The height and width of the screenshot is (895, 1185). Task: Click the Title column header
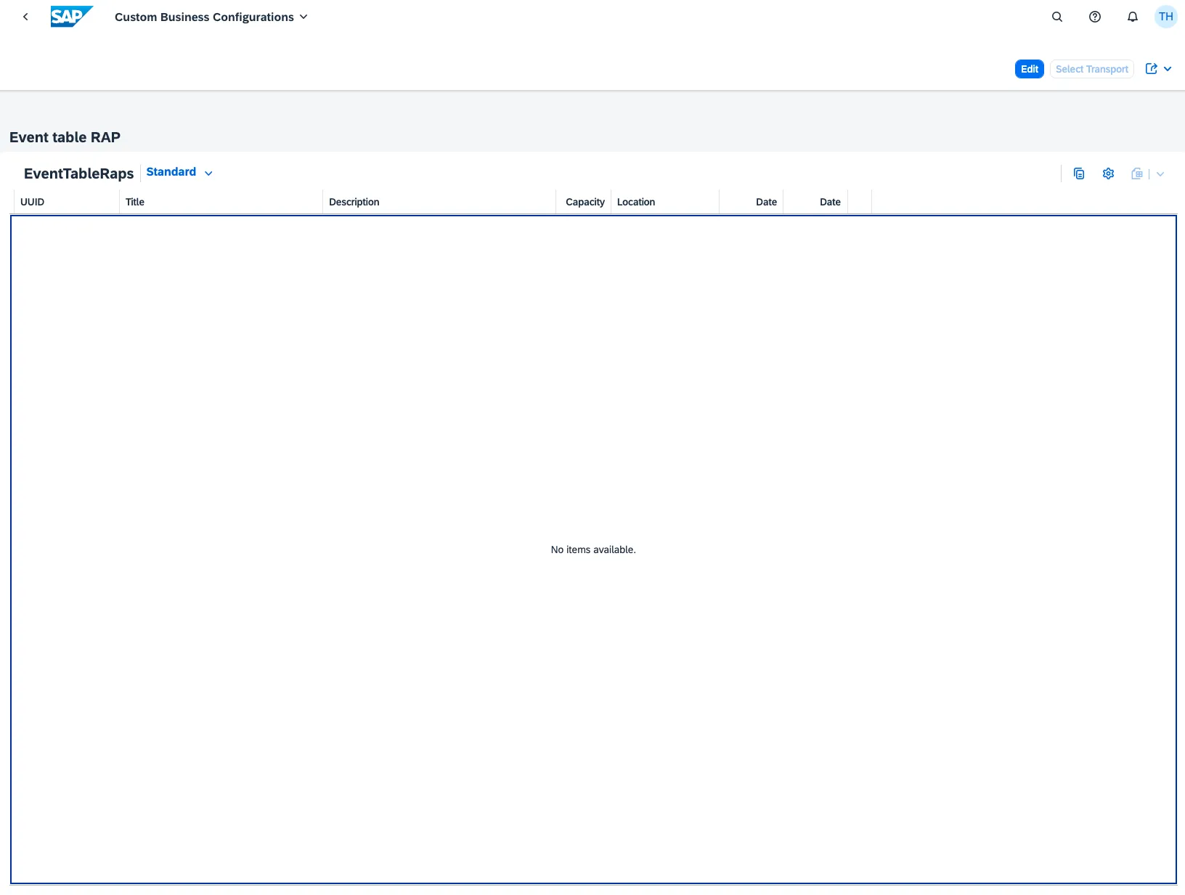point(135,202)
